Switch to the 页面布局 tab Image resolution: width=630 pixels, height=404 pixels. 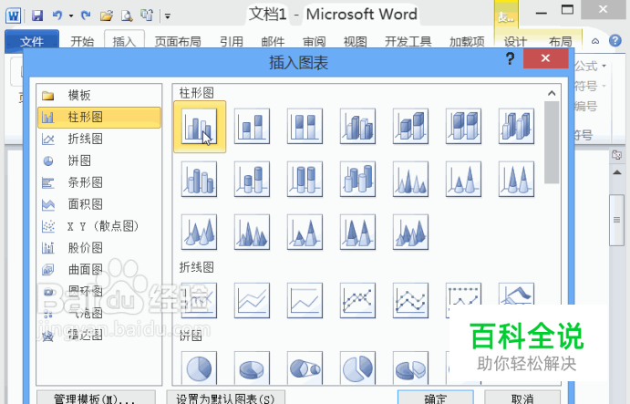(178, 41)
